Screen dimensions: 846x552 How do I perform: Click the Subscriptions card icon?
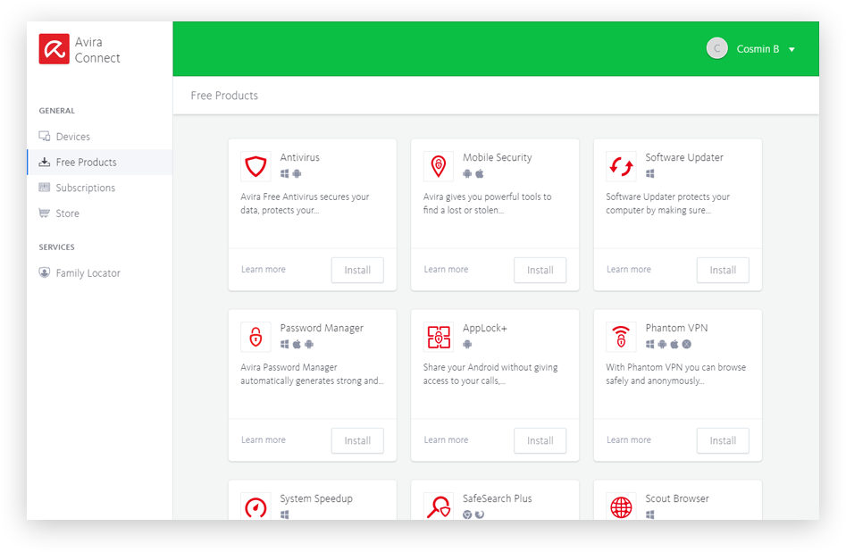click(x=45, y=188)
